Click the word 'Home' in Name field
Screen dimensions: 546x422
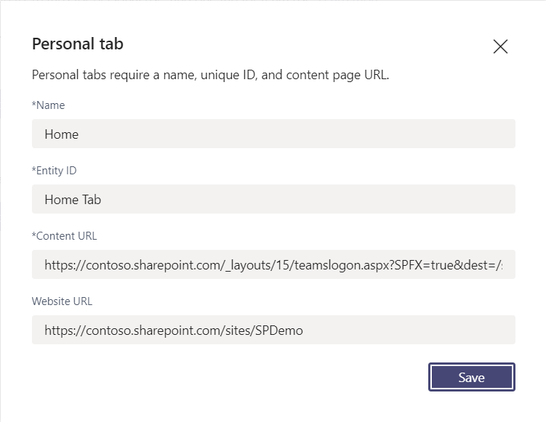[61, 134]
